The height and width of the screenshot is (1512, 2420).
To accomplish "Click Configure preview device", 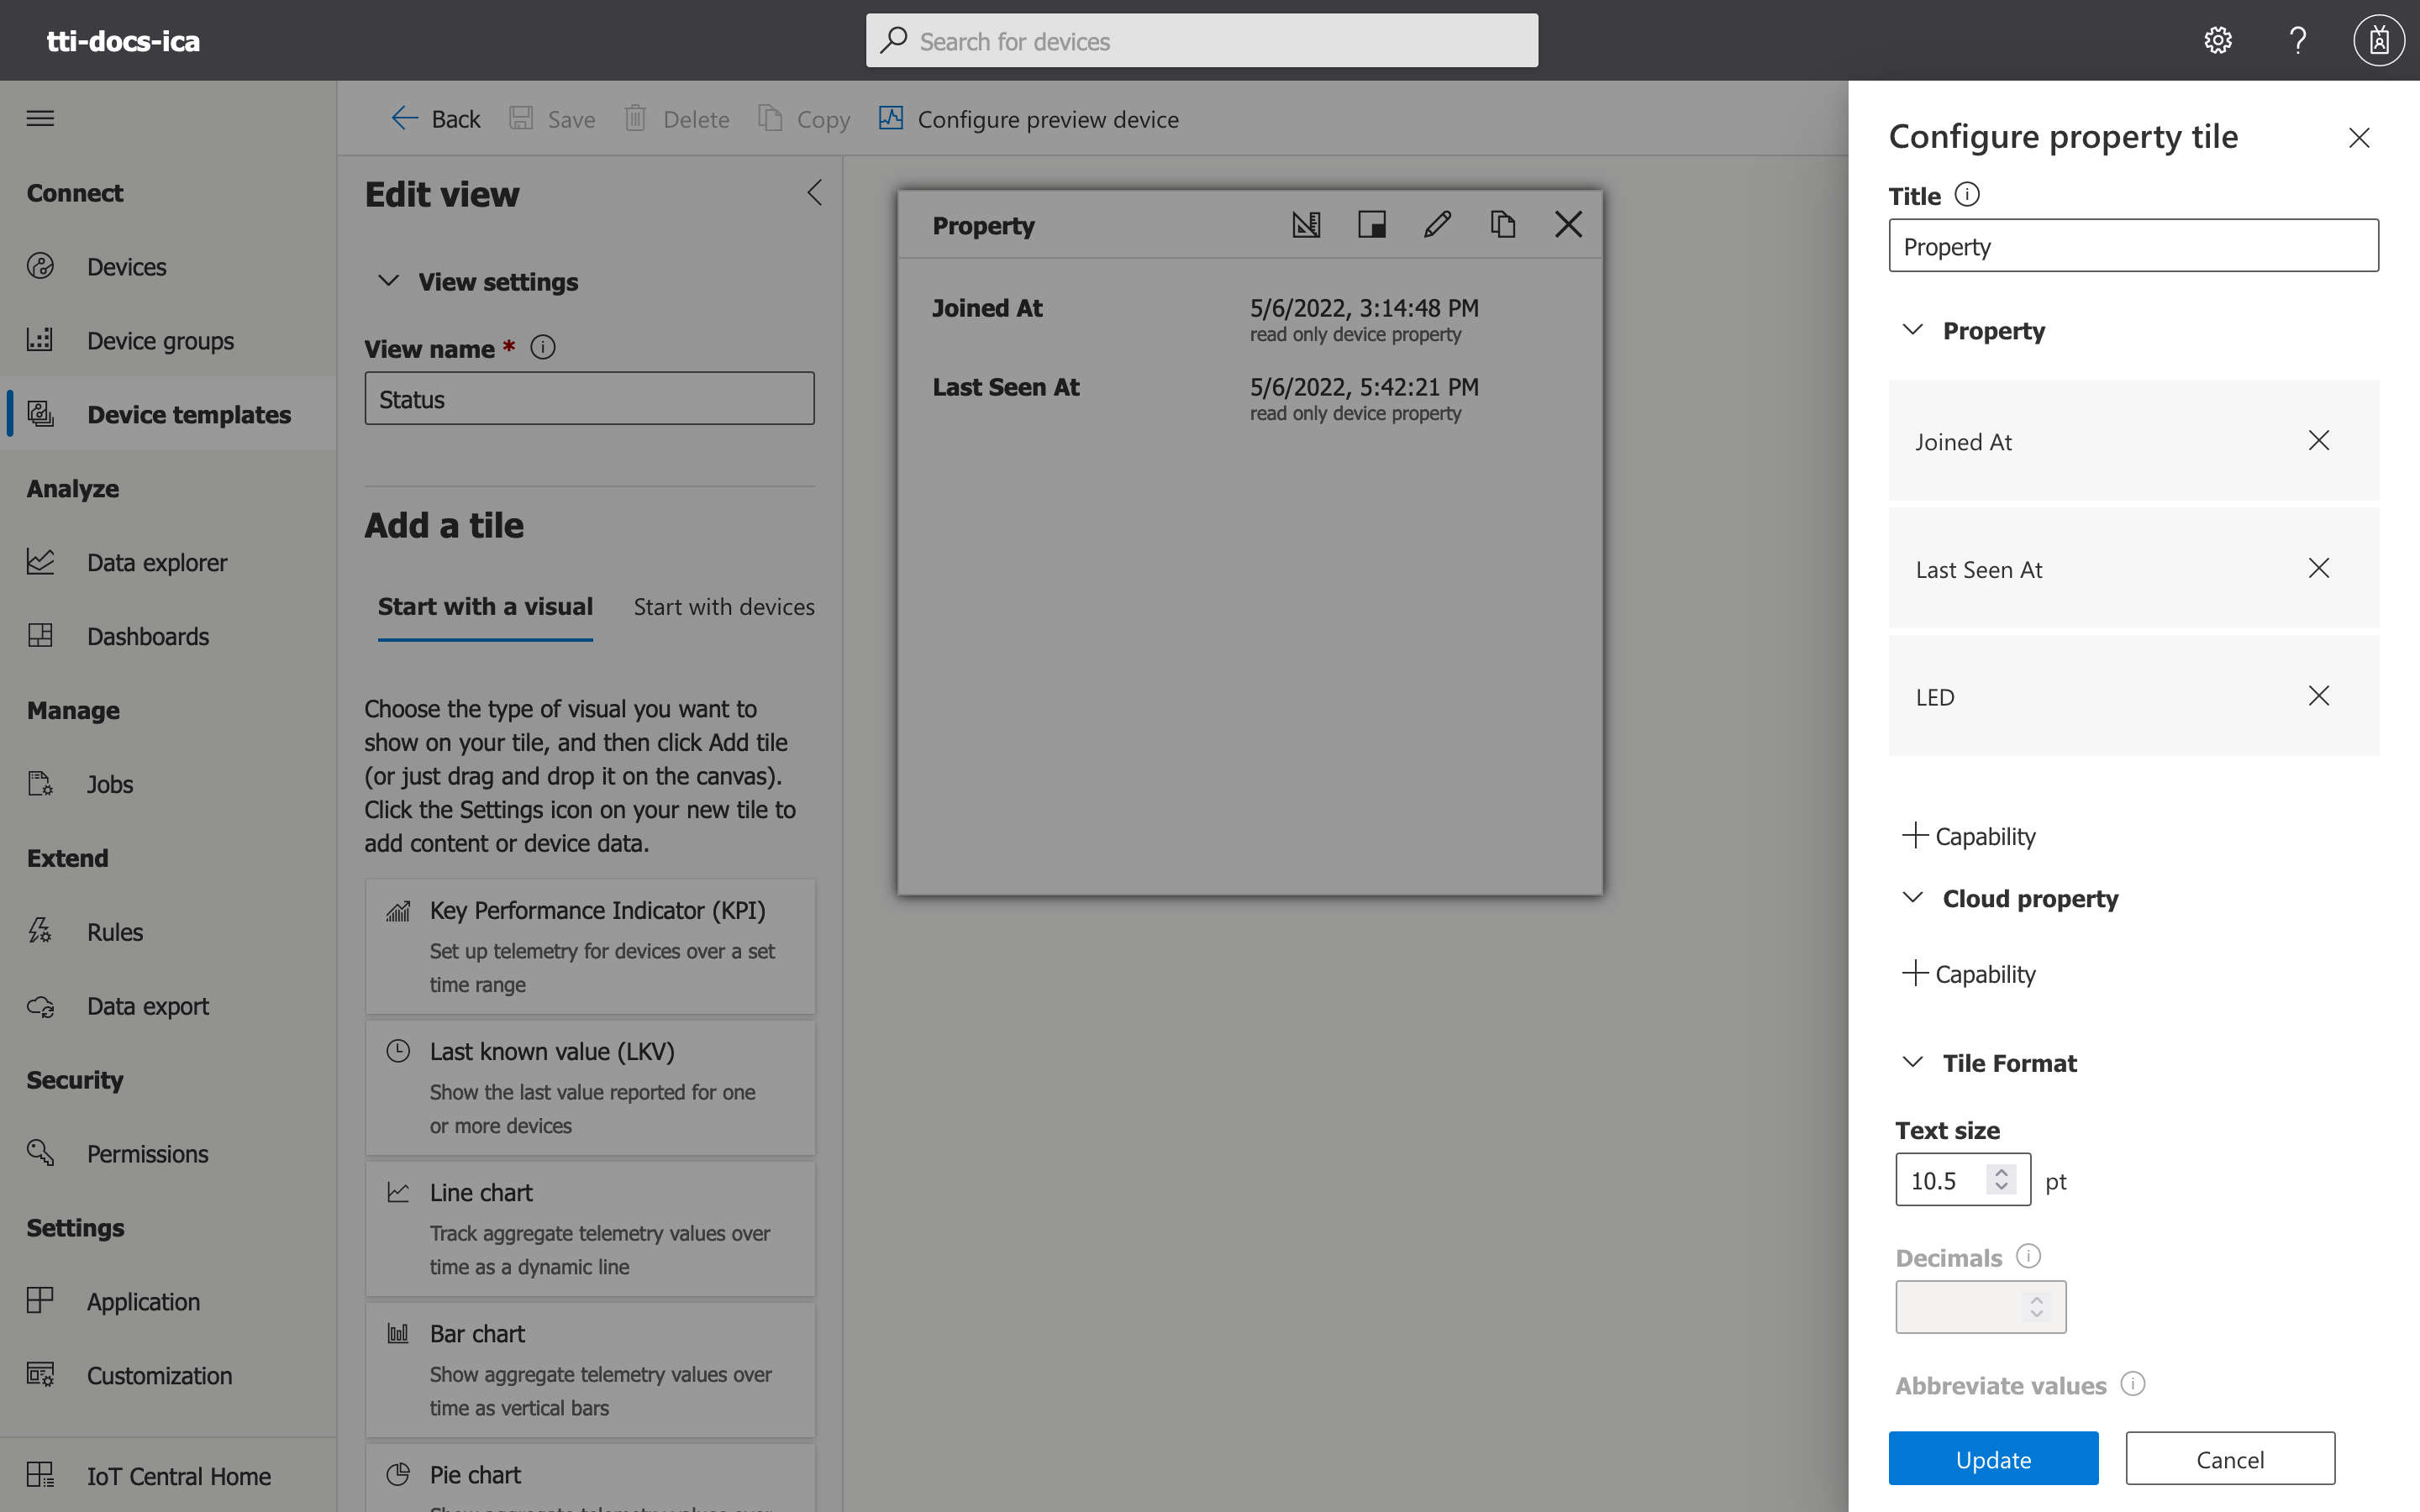I will click(1028, 119).
